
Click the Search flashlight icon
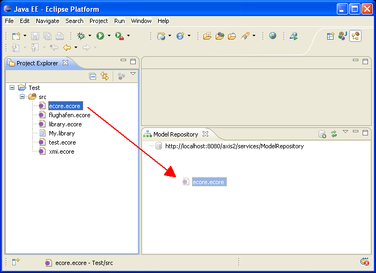tap(245, 36)
